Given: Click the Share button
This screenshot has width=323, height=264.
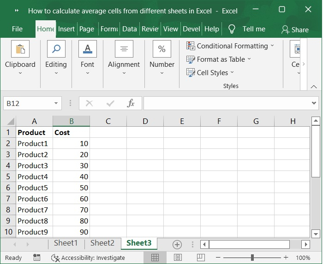Looking at the screenshot, I should [295, 29].
